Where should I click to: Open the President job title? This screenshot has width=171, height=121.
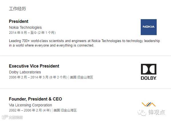point(19,21)
